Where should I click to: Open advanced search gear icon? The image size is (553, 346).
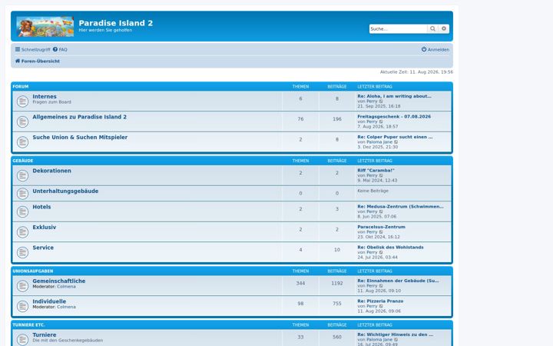coord(444,29)
